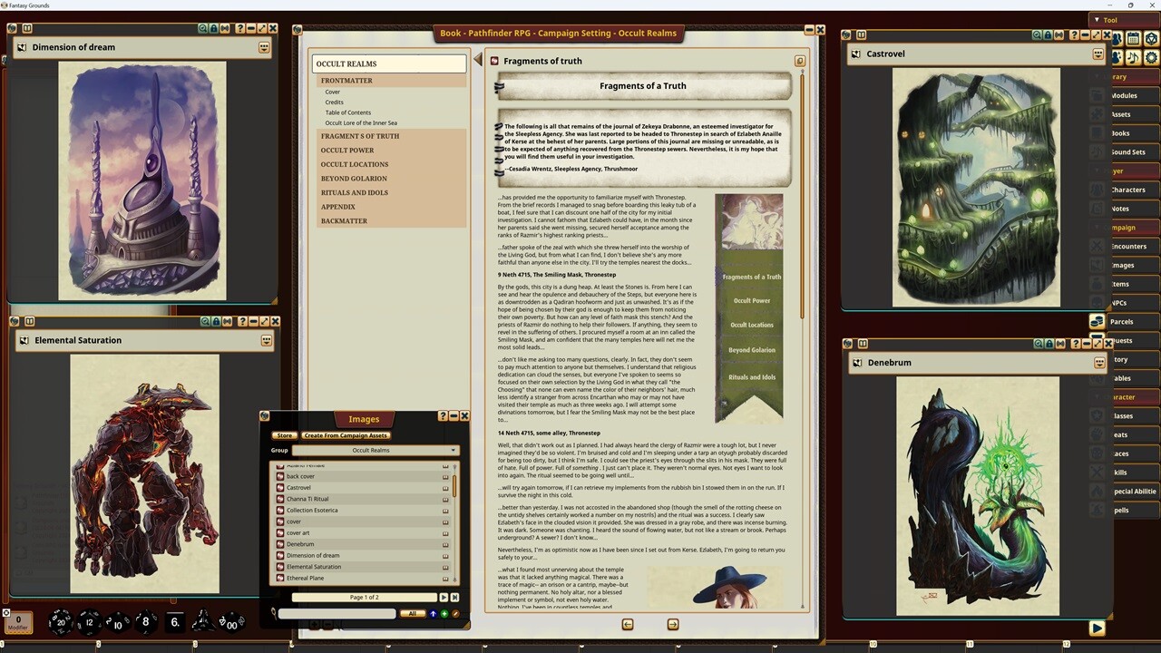Click the green add image button
The width and height of the screenshot is (1161, 653).
(444, 614)
